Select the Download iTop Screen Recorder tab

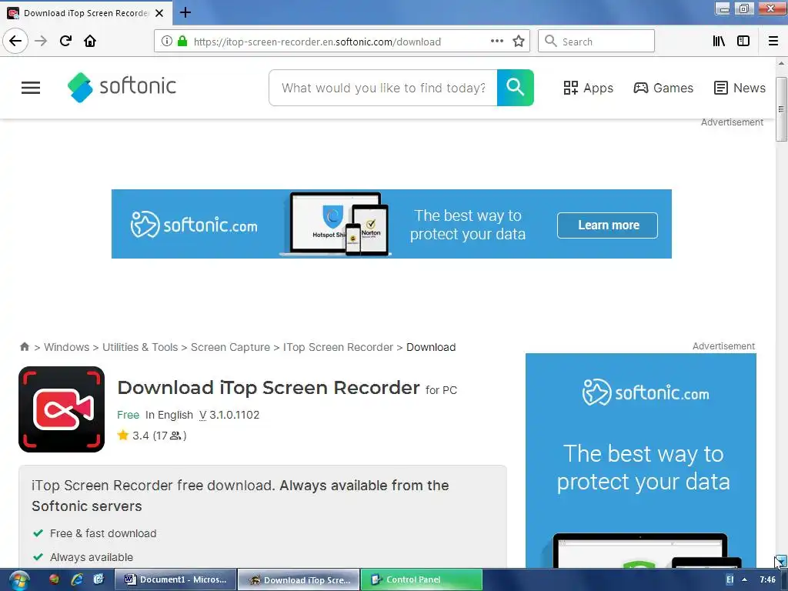point(86,13)
